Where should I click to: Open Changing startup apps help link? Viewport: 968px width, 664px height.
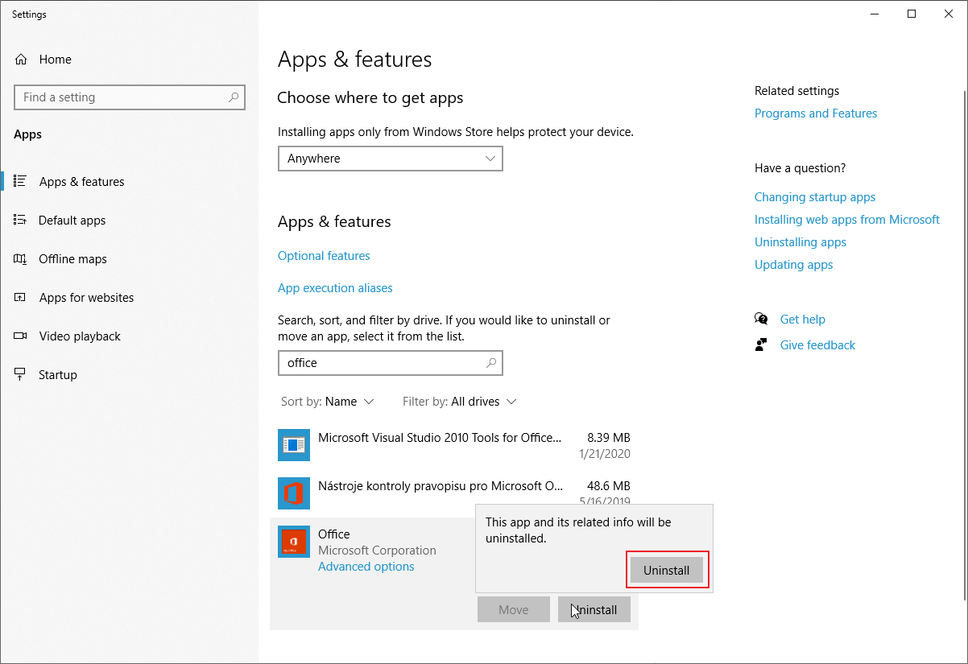click(x=815, y=197)
